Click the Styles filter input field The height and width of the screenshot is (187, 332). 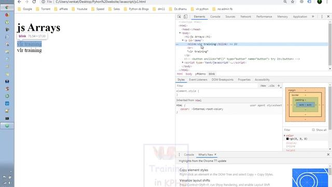(x=217, y=86)
